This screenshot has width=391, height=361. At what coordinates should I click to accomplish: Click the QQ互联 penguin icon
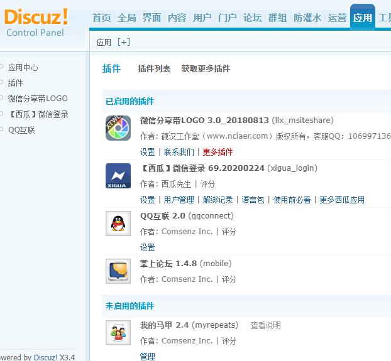pyautogui.click(x=118, y=224)
